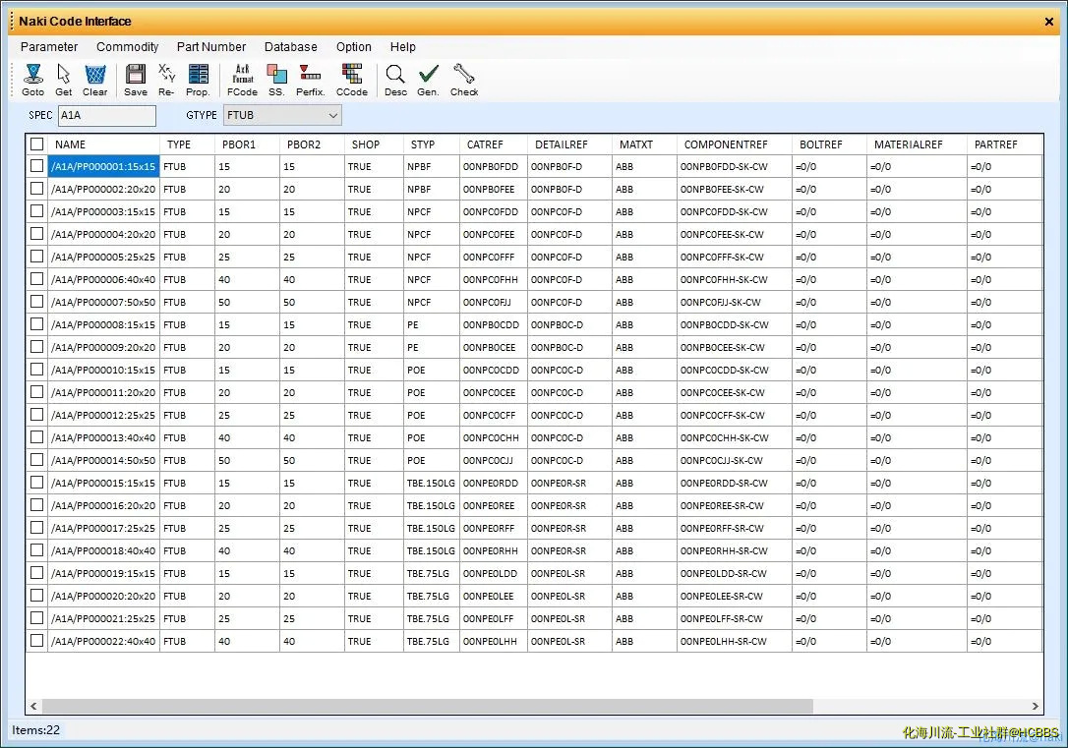Click the MATXT column header
This screenshot has width=1068, height=748.
[644, 144]
